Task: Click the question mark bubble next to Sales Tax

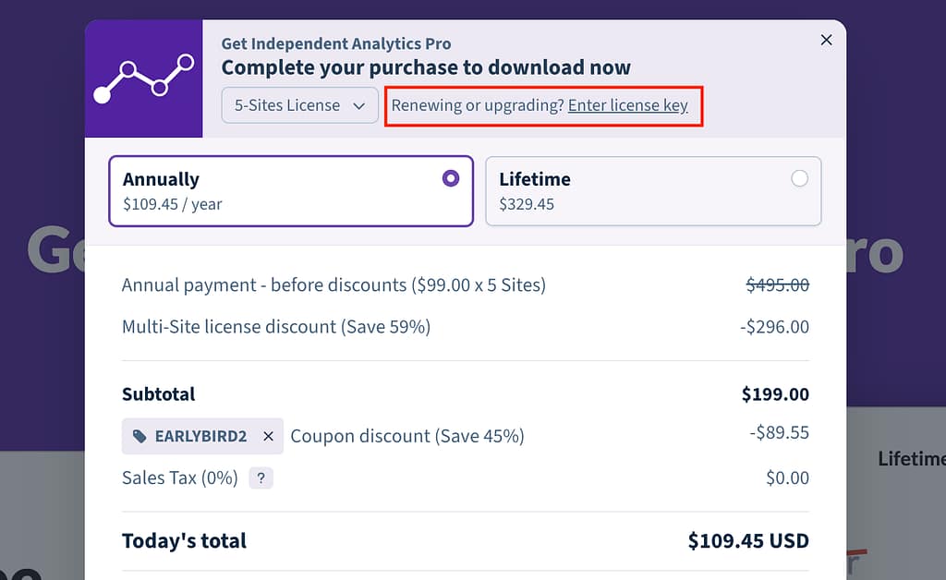Action: (x=261, y=477)
